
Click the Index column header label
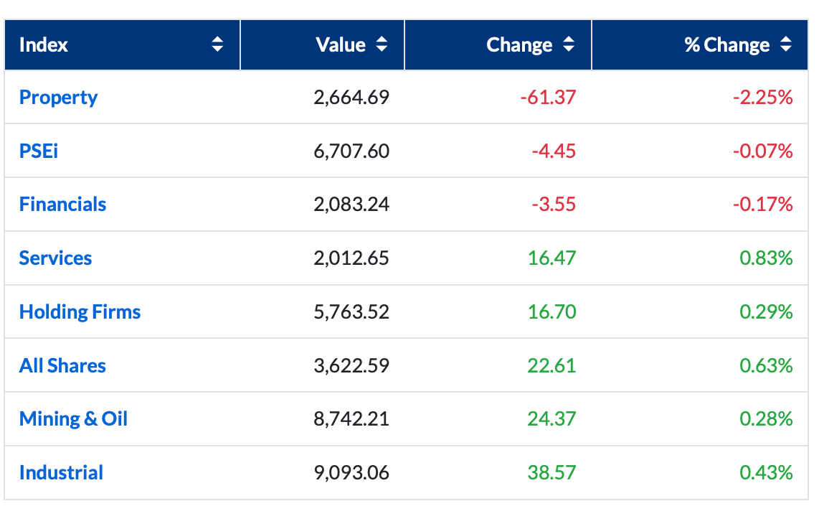tap(43, 45)
